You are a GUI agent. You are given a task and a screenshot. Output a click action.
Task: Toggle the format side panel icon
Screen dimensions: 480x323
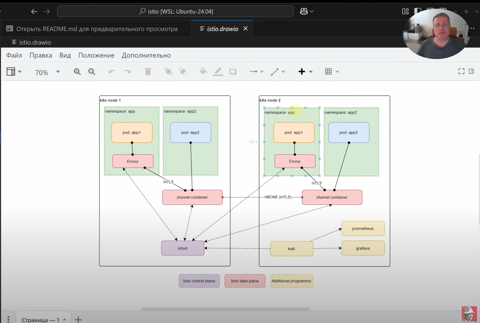click(x=471, y=71)
